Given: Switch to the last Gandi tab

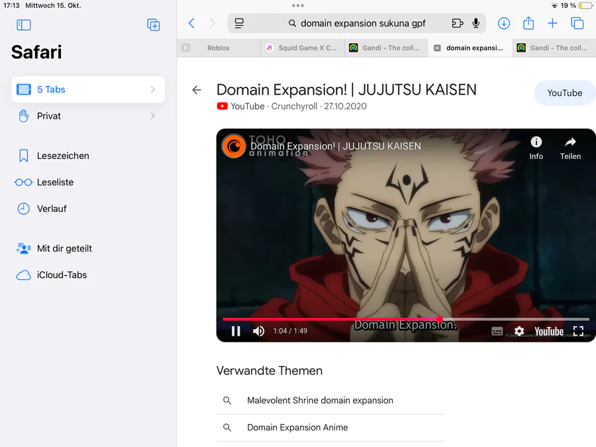Looking at the screenshot, I should pyautogui.click(x=554, y=48).
